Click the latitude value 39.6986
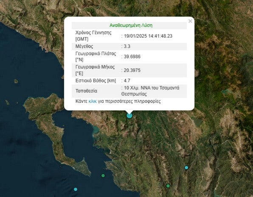253x197 pixels. [x=132, y=57]
